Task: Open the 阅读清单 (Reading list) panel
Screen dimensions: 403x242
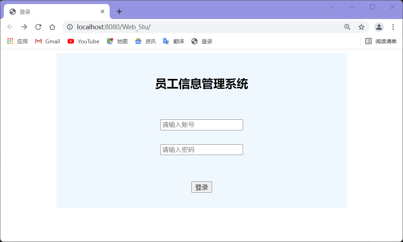Action: pos(382,41)
